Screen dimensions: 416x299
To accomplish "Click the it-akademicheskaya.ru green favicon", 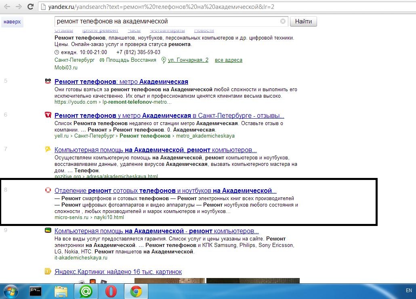I will tap(48, 230).
